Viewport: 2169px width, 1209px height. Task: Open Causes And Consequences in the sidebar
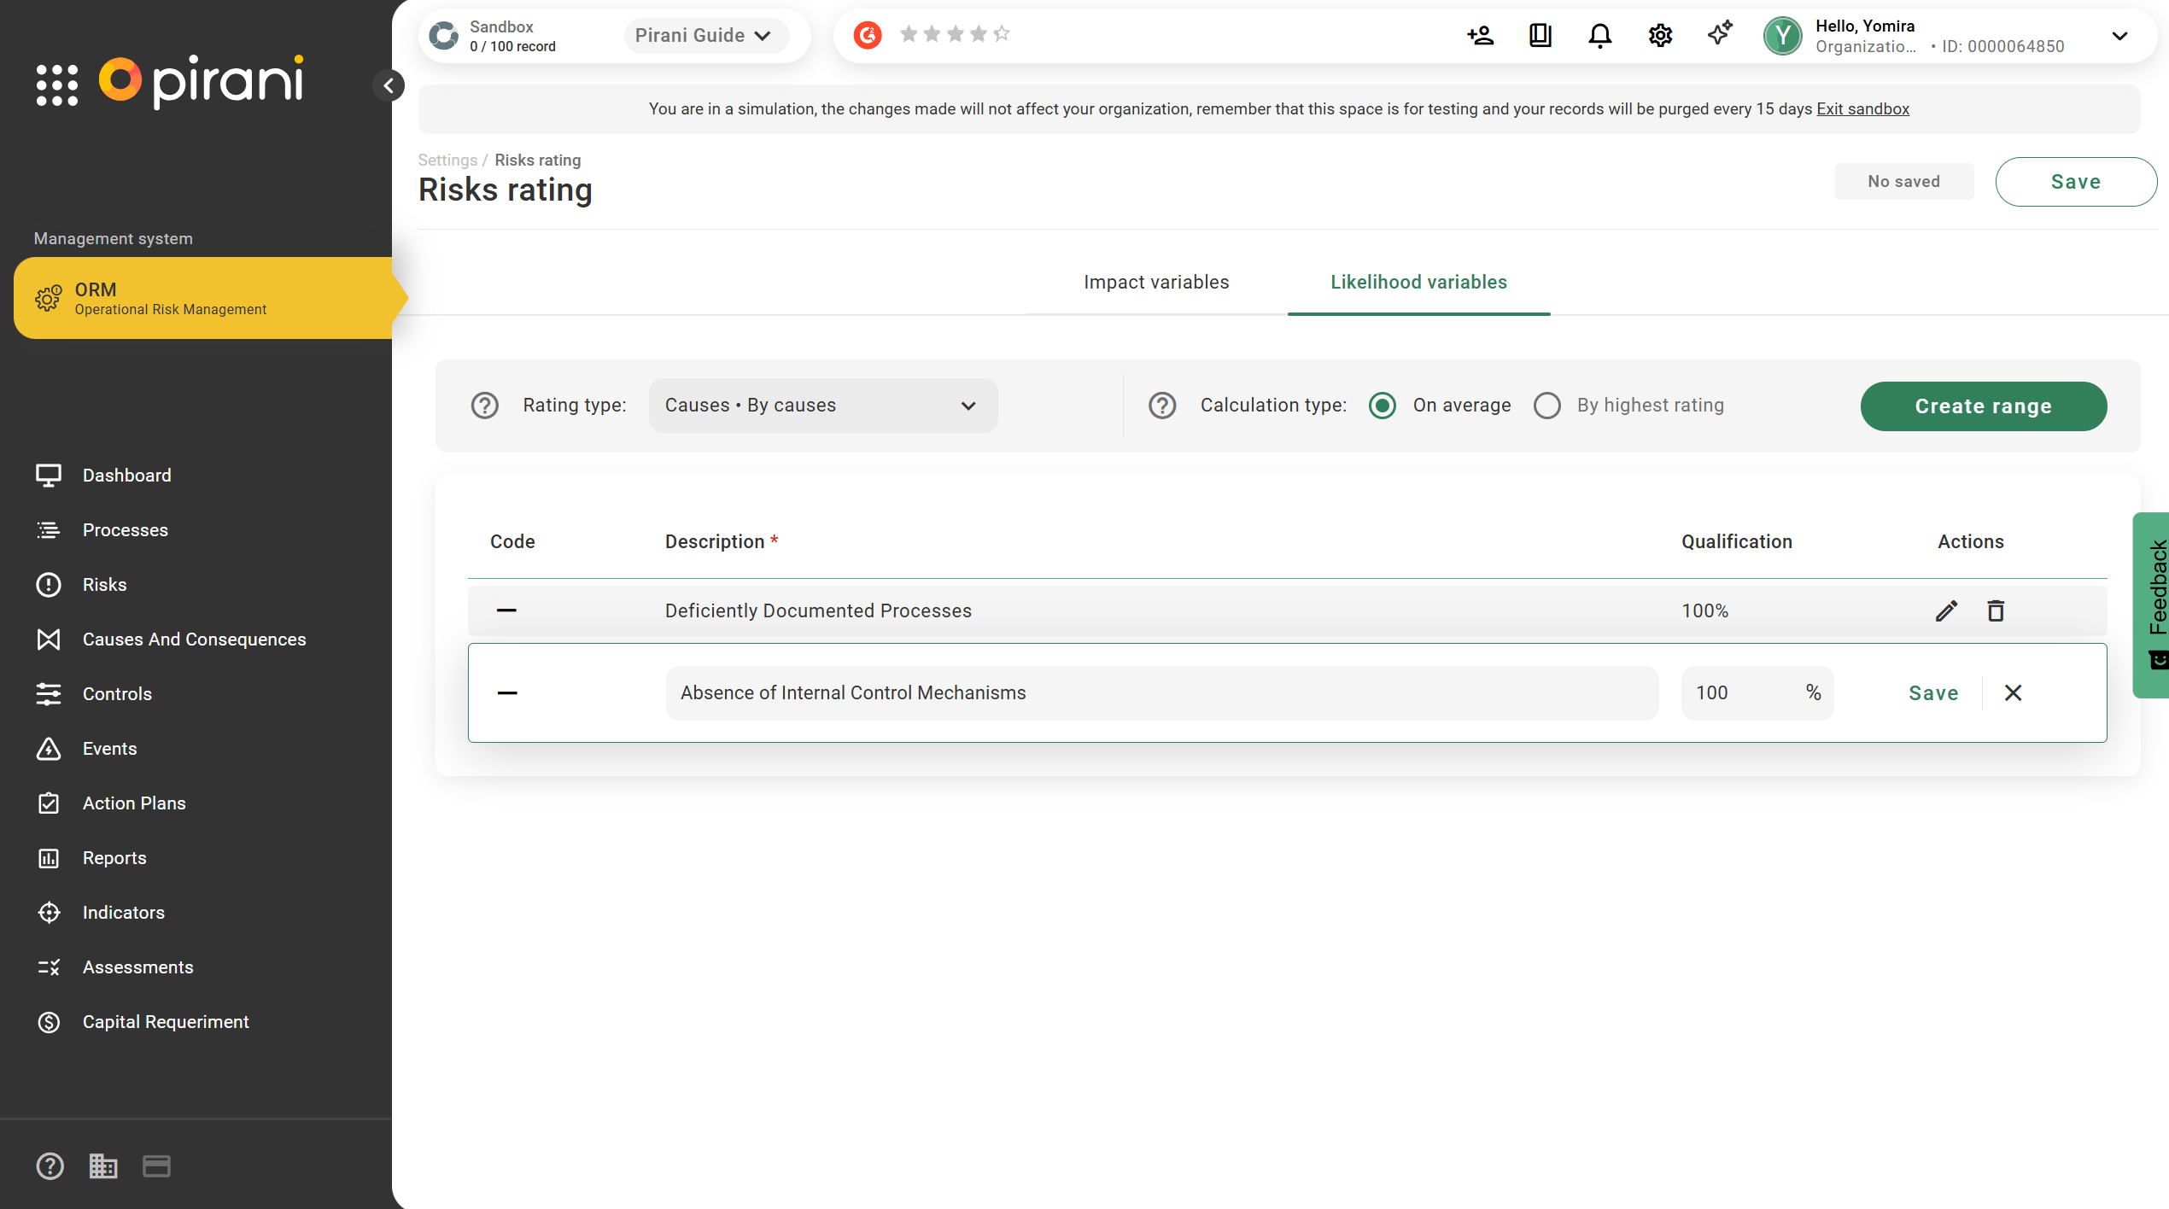(194, 640)
